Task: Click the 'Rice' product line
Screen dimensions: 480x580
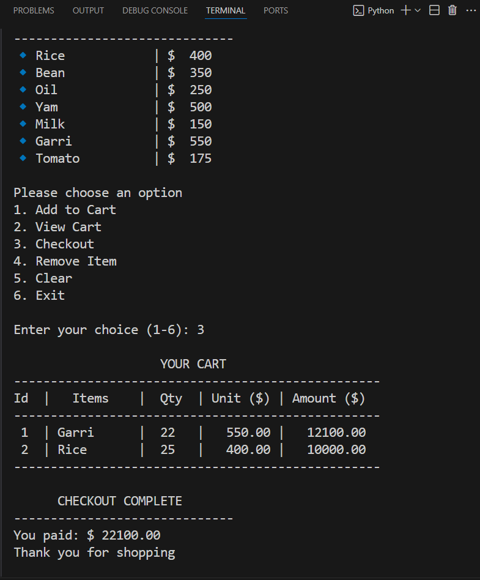Action: pyautogui.click(x=116, y=56)
